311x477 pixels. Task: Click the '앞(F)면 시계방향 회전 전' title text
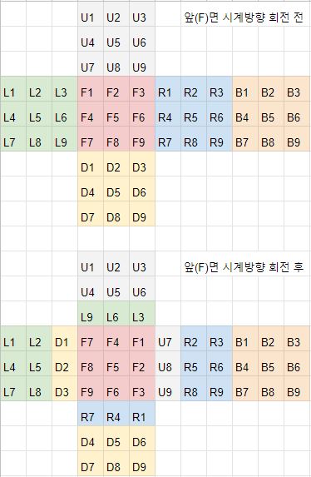(x=244, y=18)
